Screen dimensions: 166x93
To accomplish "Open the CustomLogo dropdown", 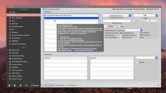I will coord(134,30).
